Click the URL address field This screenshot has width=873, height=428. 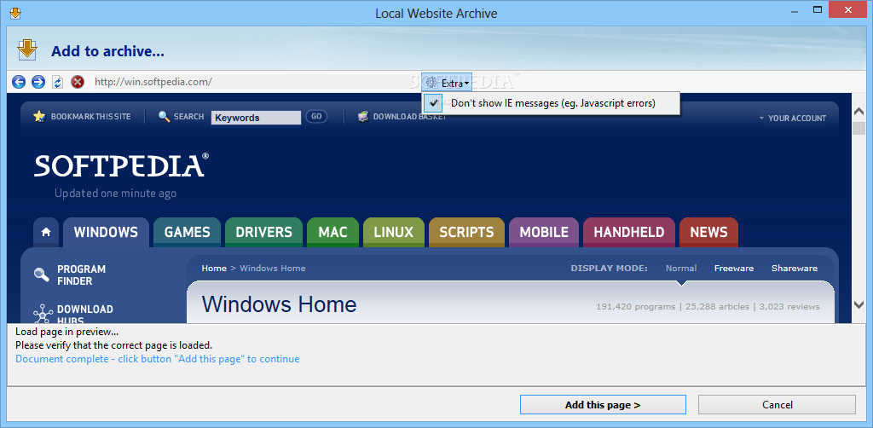[257, 83]
